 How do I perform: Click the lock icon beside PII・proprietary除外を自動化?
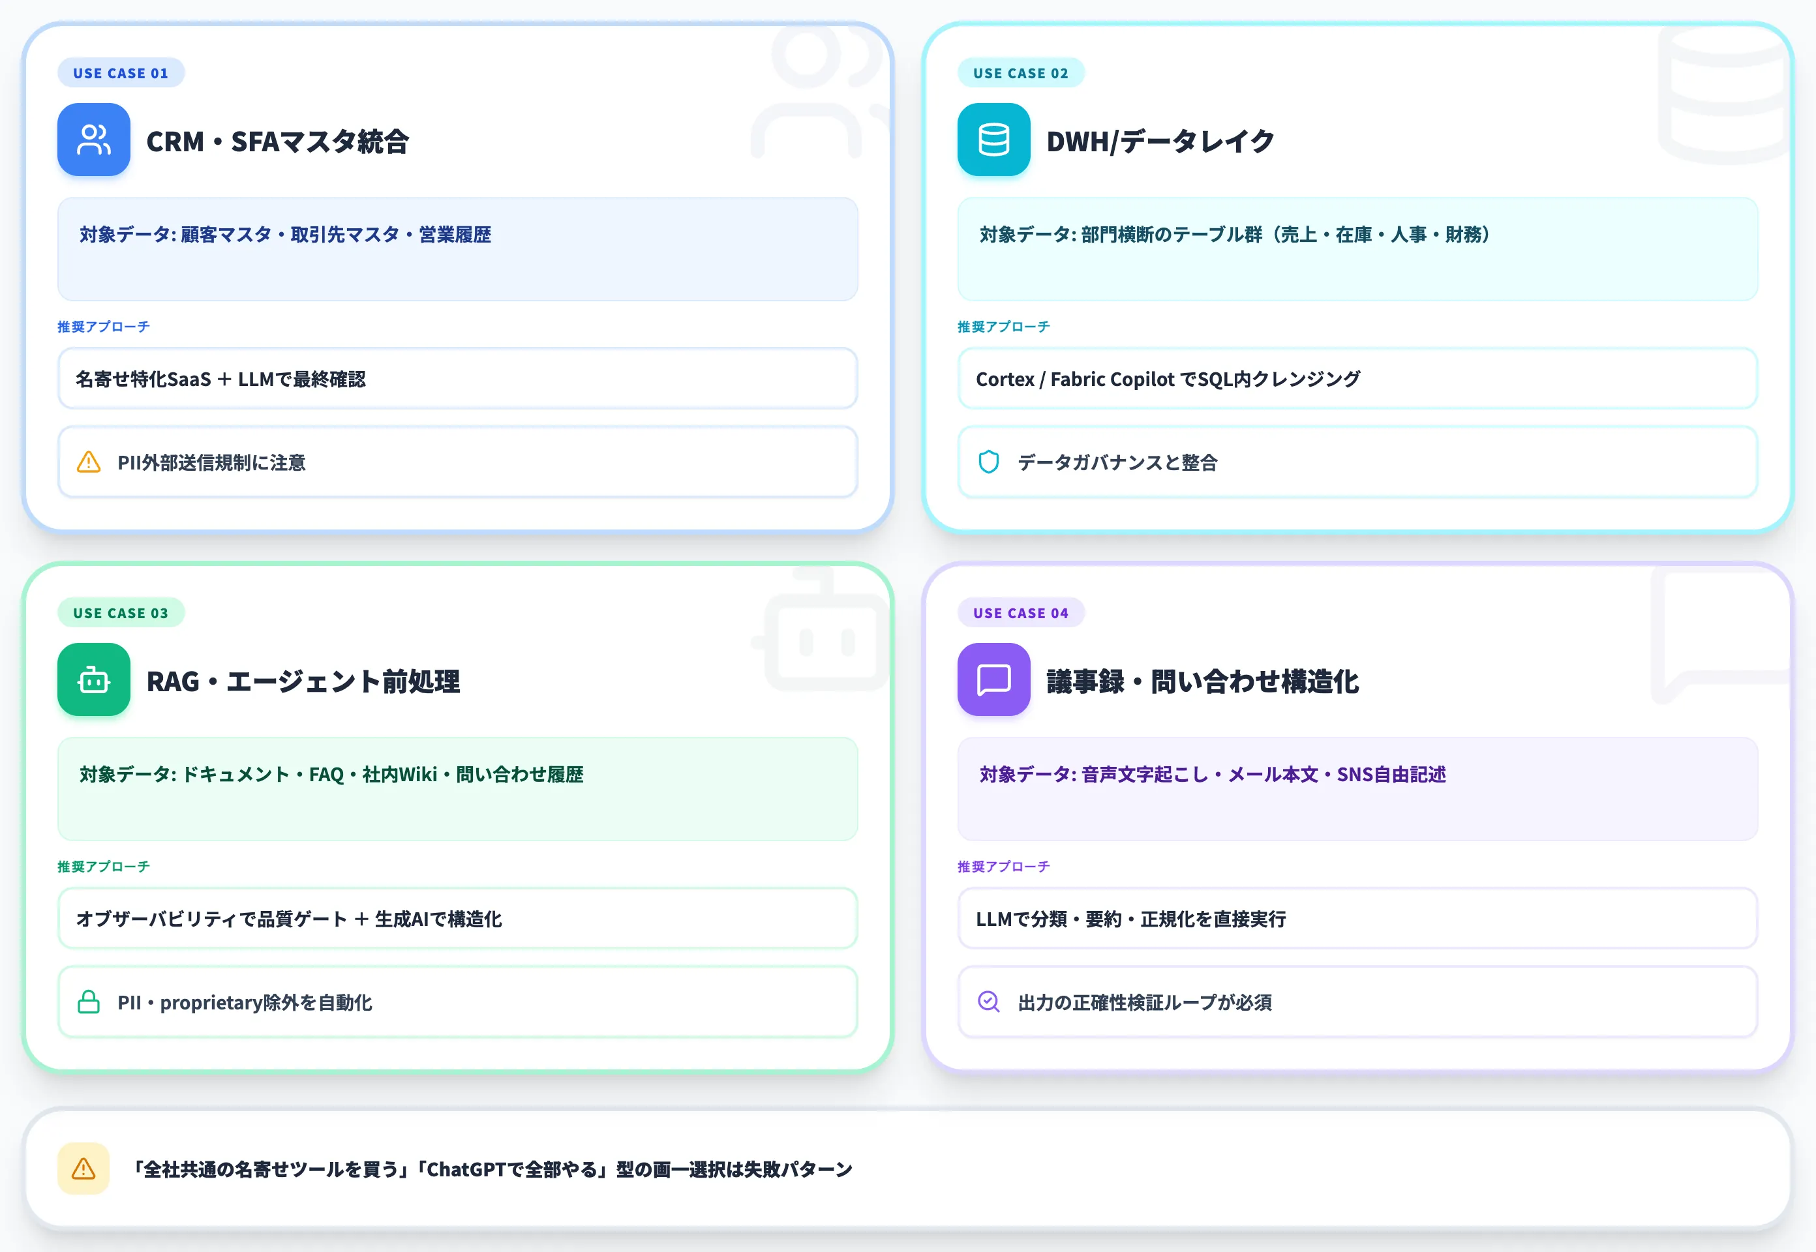pyautogui.click(x=89, y=1002)
